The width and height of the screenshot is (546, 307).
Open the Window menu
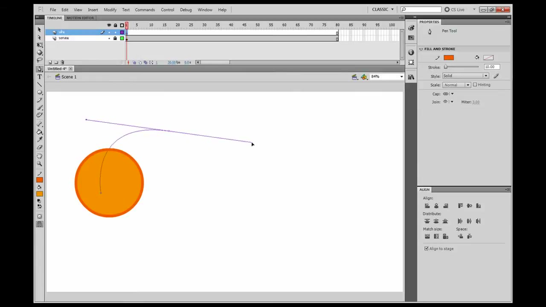click(205, 10)
